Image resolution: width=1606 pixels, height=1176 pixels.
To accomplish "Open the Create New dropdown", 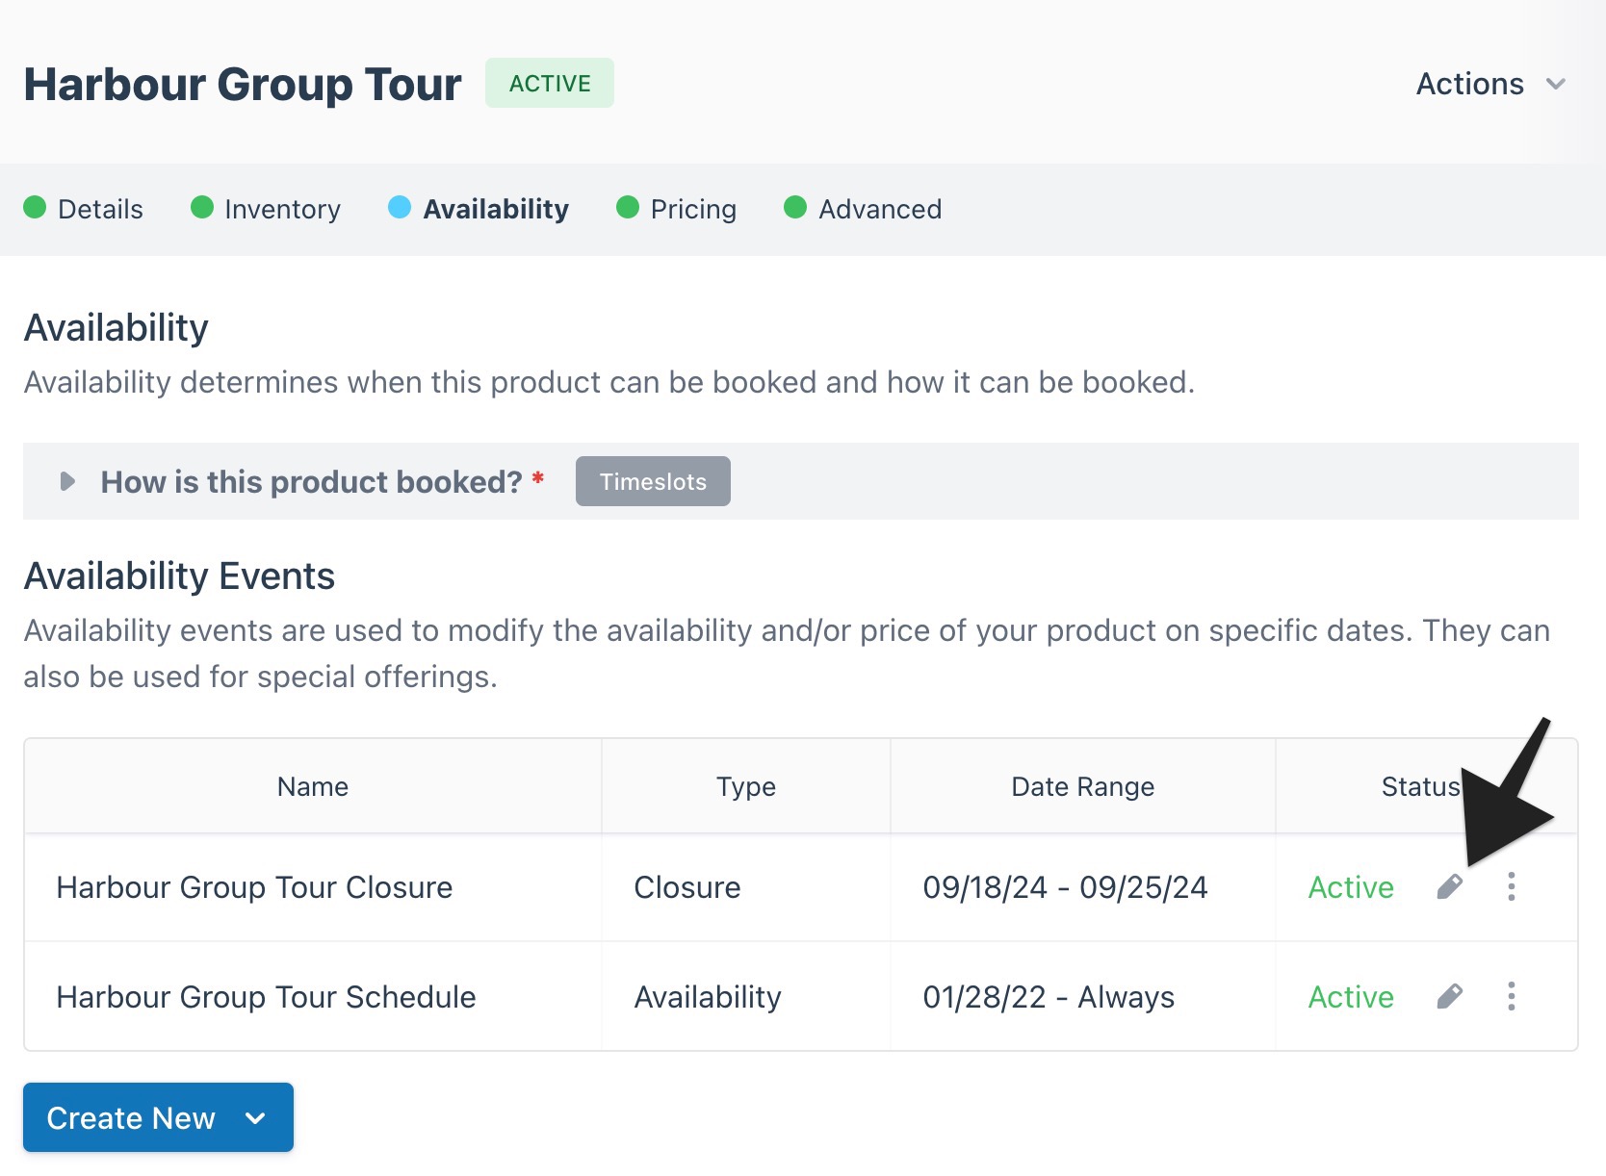I will 158,1117.
